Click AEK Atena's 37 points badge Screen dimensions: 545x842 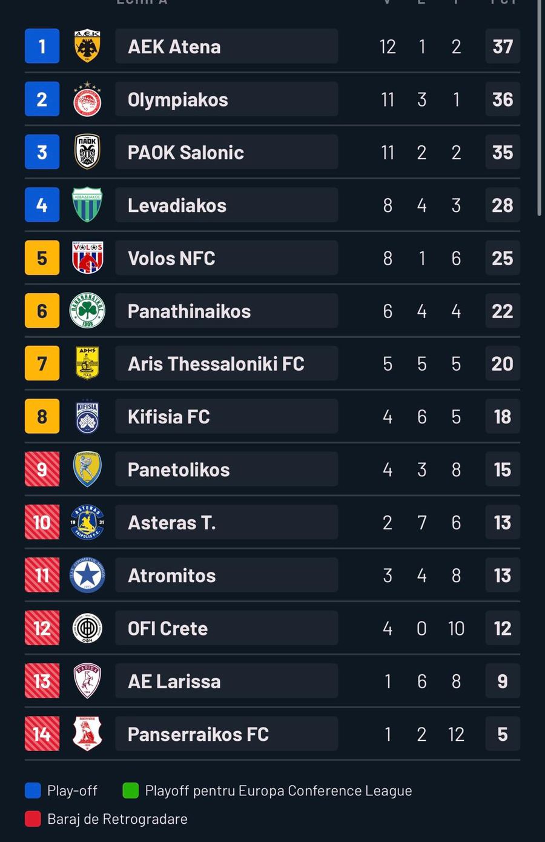point(503,47)
